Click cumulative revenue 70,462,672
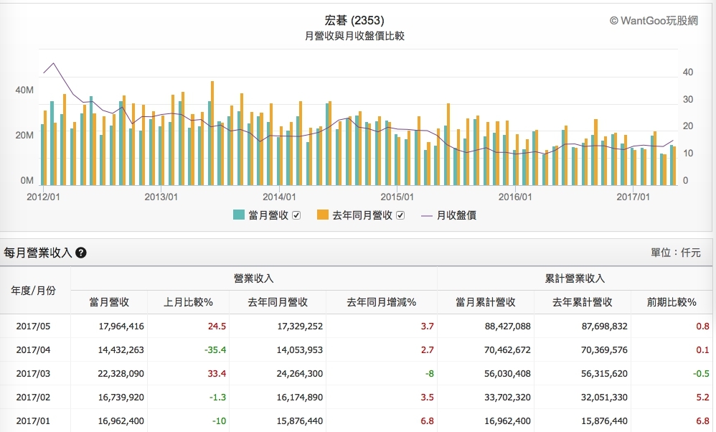The height and width of the screenshot is (432, 716). (x=507, y=349)
